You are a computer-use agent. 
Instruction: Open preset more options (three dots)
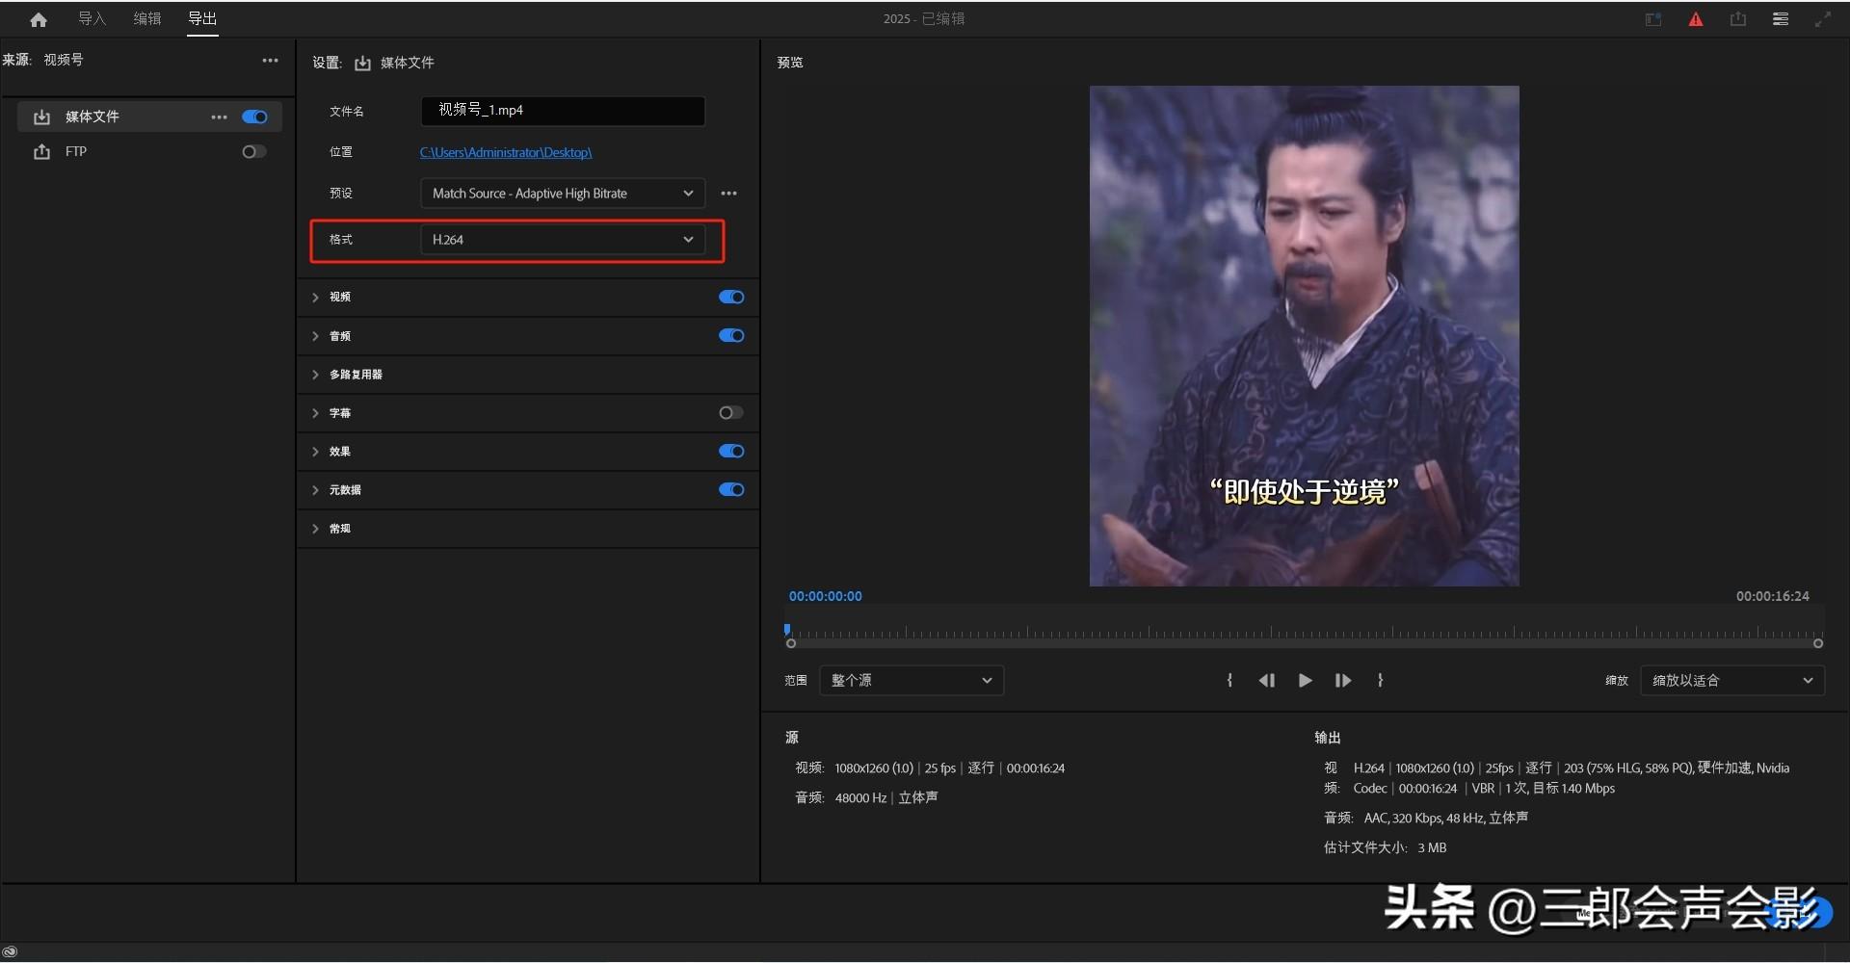tap(729, 194)
